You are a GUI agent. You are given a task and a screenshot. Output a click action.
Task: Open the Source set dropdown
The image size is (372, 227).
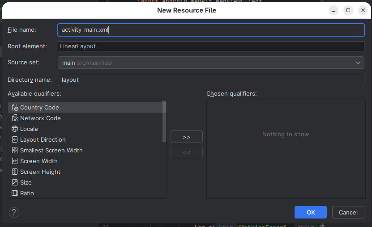(211, 63)
